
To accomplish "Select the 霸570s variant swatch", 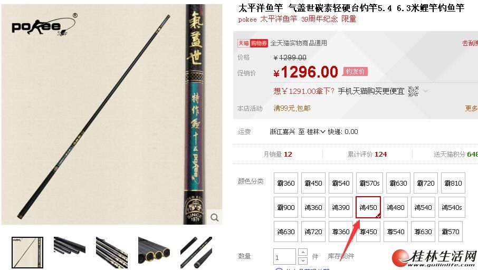I will pyautogui.click(x=369, y=183).
